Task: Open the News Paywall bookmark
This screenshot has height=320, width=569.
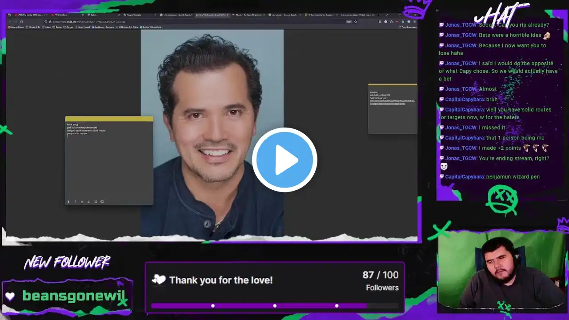Action: [x=84, y=27]
